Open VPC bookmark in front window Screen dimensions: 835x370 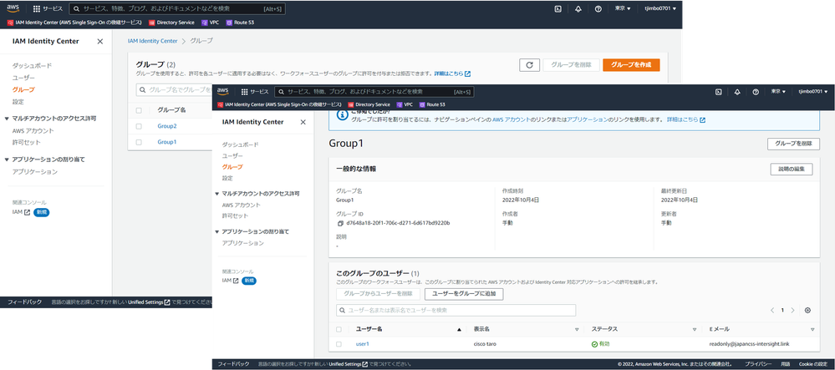[405, 104]
